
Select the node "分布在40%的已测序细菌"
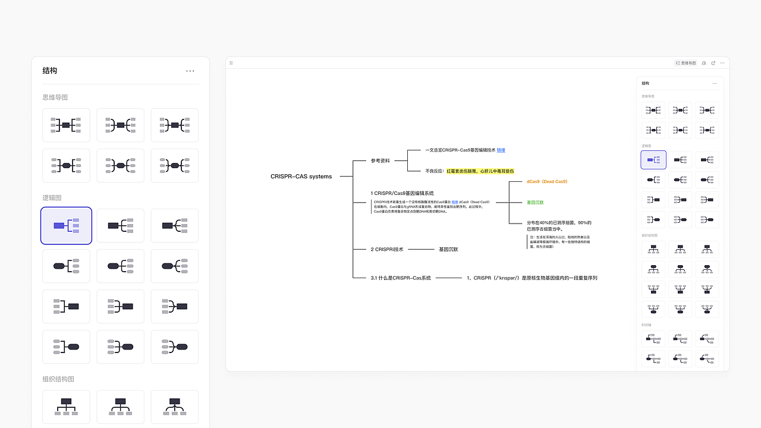[559, 226]
